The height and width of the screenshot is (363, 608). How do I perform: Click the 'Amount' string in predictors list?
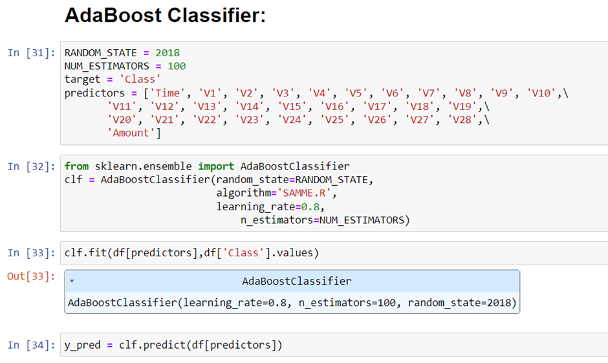pyautogui.click(x=131, y=133)
